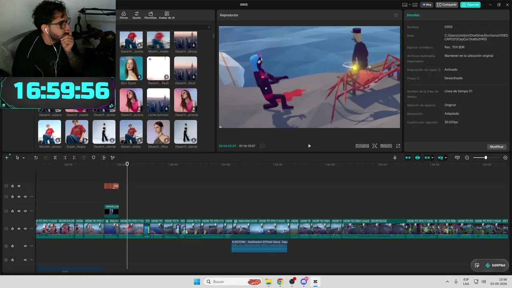Zoom out the timeline with minus magnifier
The height and width of the screenshot is (288, 512).
pos(467,158)
